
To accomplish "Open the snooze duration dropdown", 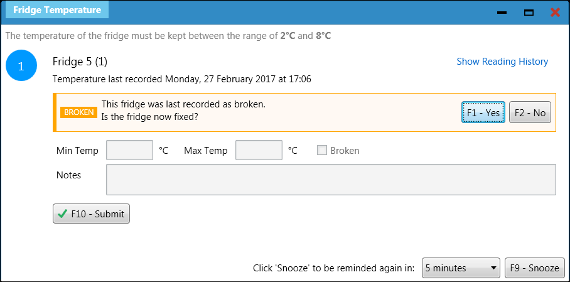I will pyautogui.click(x=461, y=268).
